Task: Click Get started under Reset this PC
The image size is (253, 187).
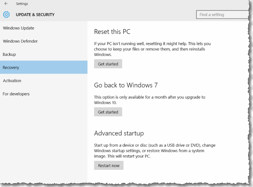Action: (x=108, y=64)
